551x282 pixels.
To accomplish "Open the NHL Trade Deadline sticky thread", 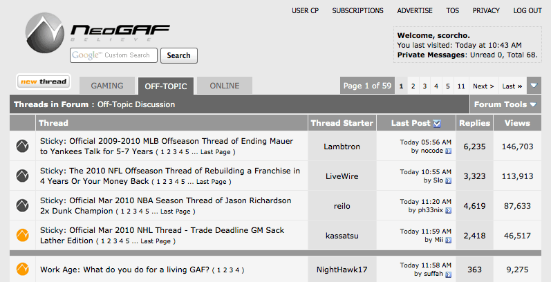I will click(162, 235).
